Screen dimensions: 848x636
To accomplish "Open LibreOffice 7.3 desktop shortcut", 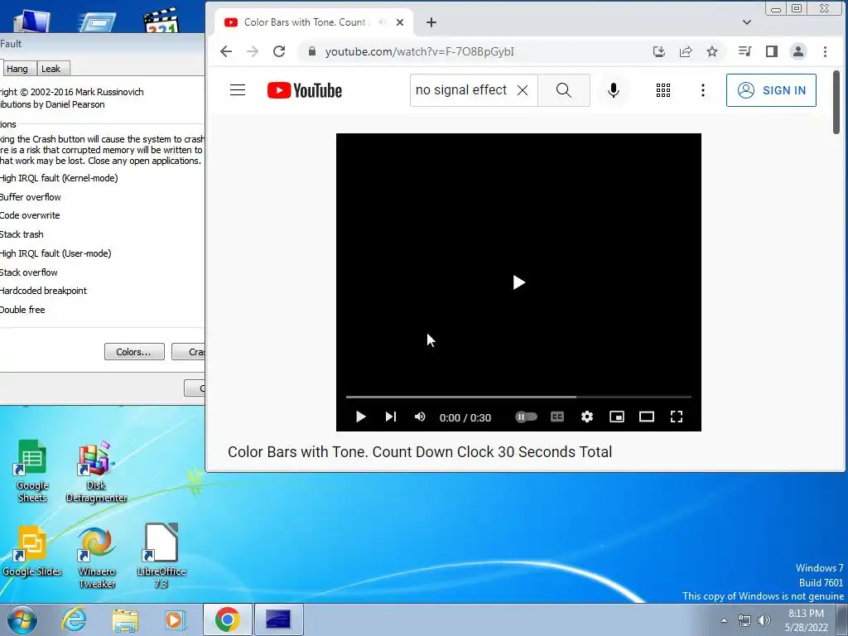I will (x=161, y=556).
